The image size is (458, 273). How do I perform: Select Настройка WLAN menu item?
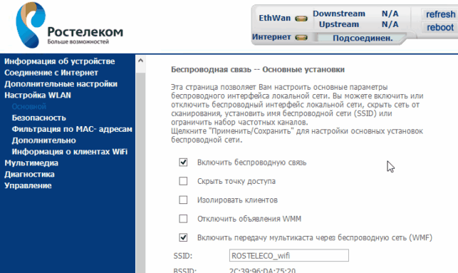point(38,96)
